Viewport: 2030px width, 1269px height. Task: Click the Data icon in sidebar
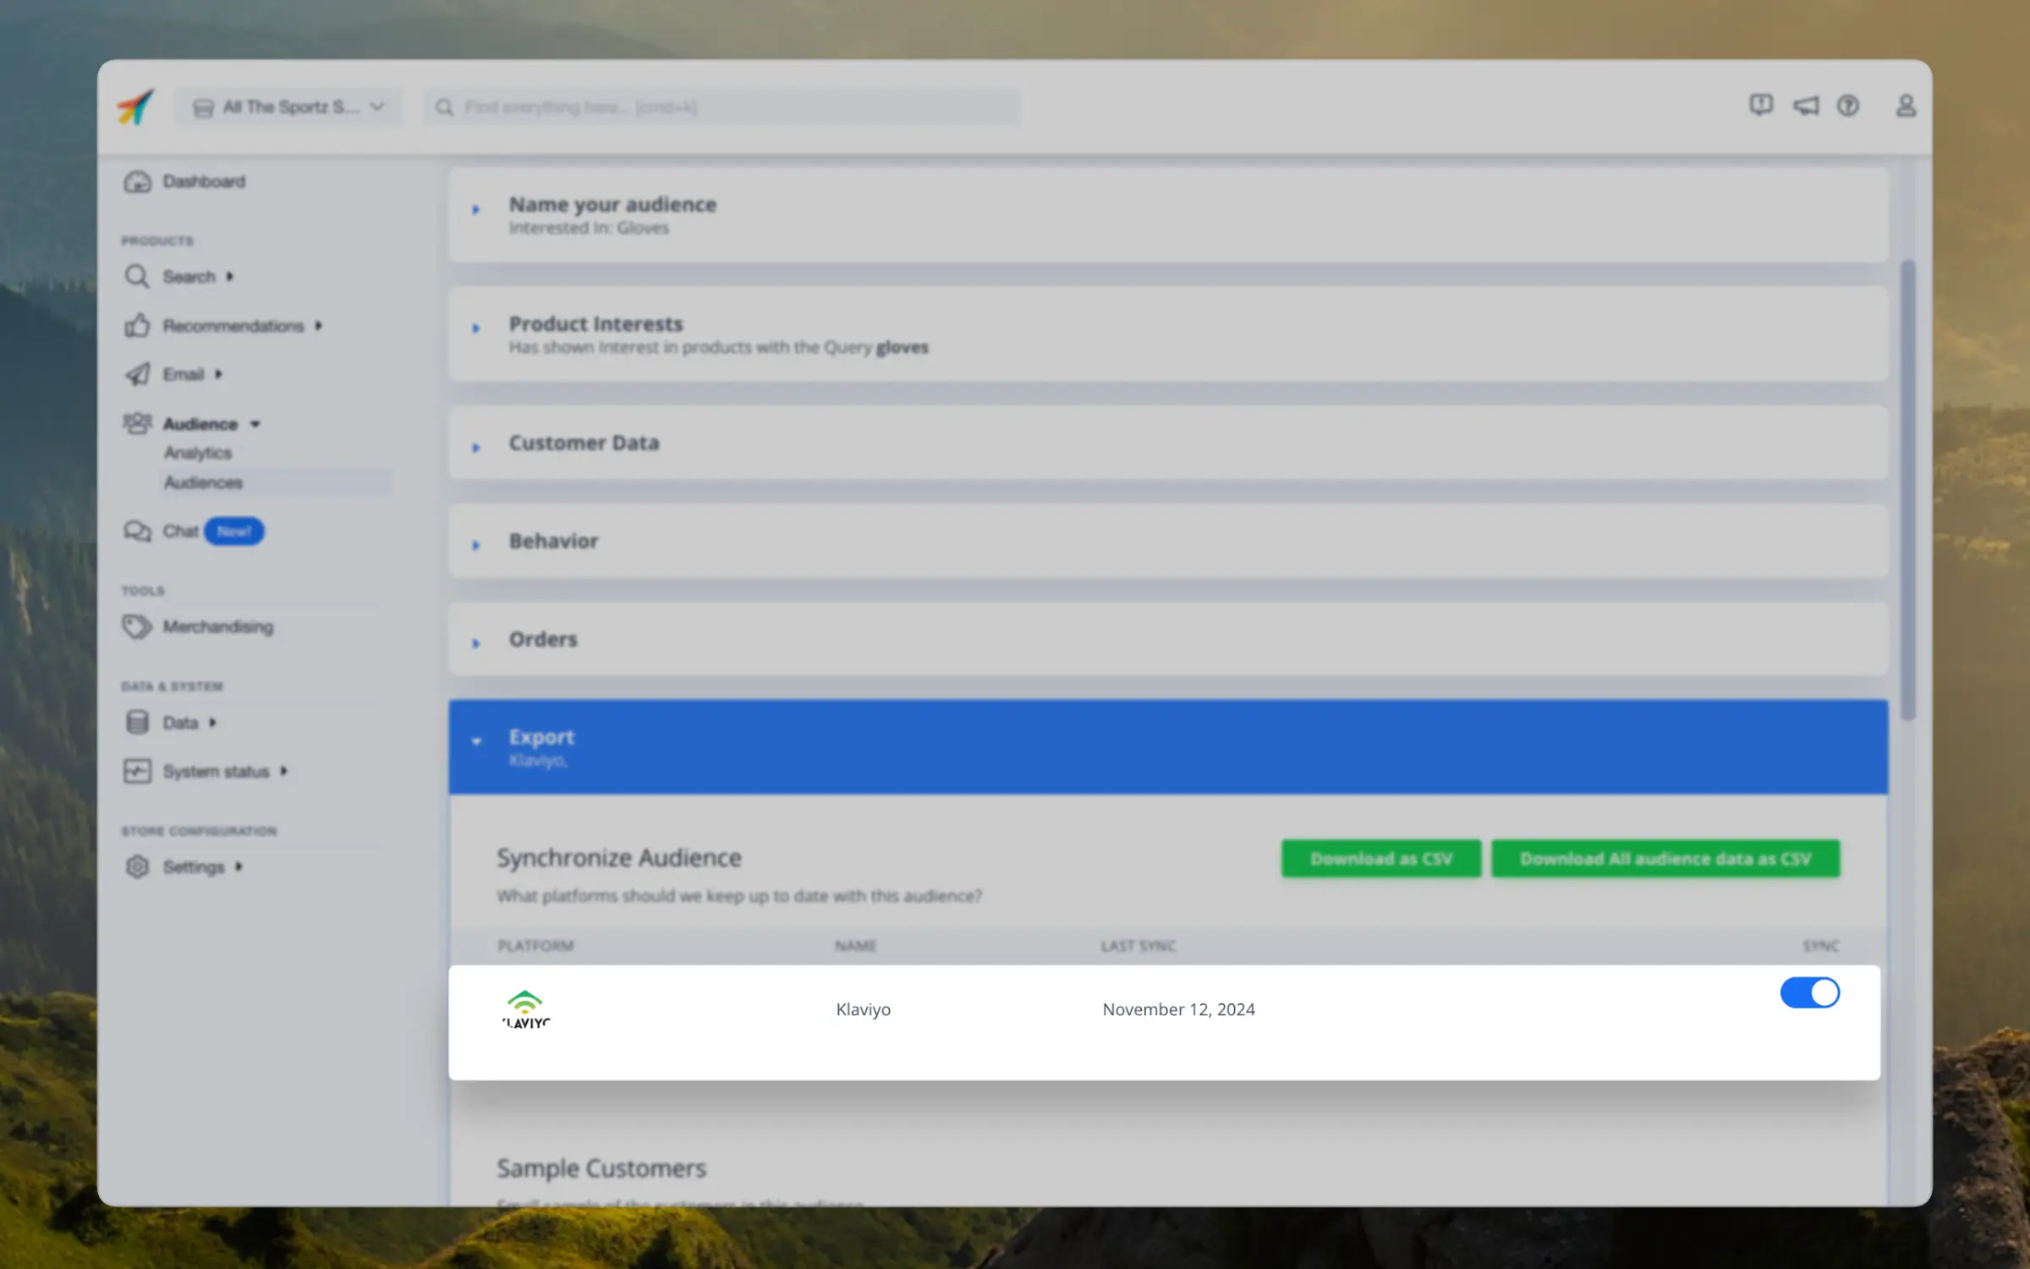[x=137, y=721]
